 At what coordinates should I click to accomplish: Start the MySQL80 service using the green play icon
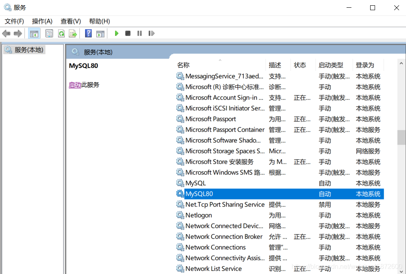(116, 33)
